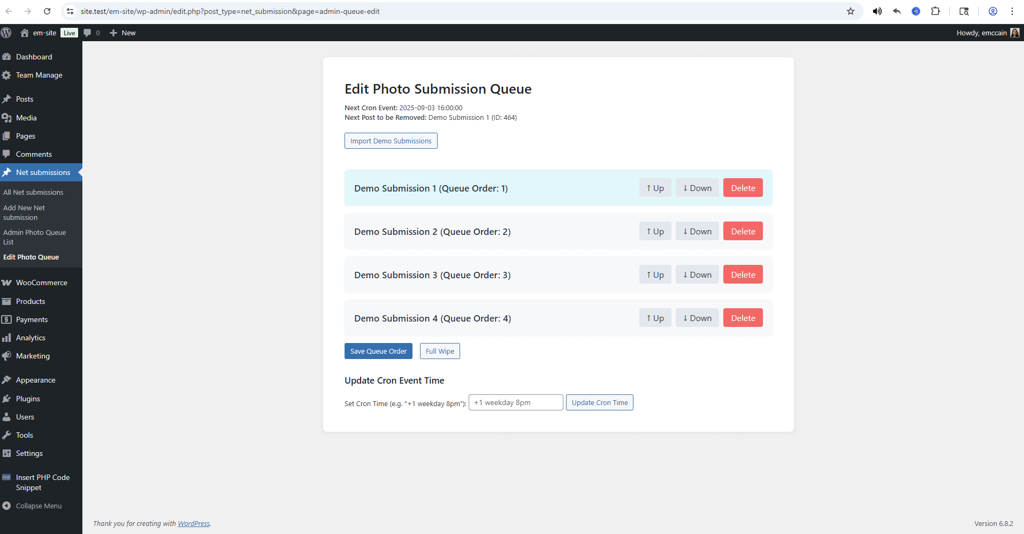Open All Net submissions submenu
The height and width of the screenshot is (534, 1024).
(33, 192)
